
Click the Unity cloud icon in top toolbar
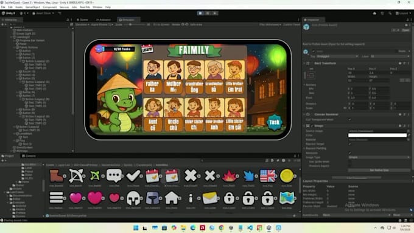(374, 13)
